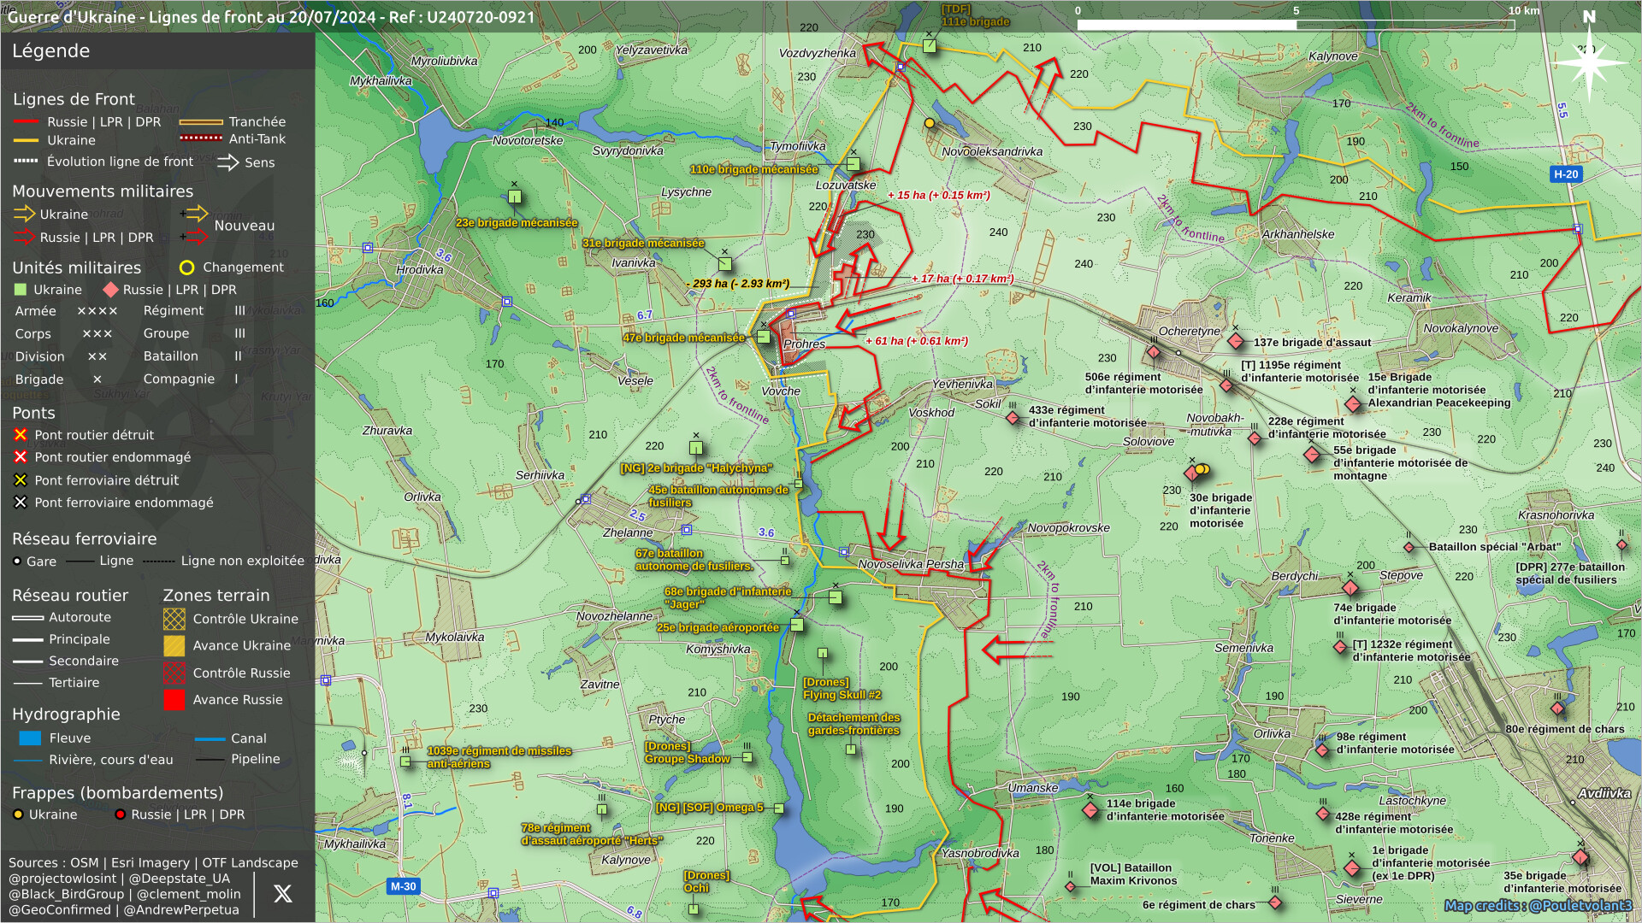Click the X (Twitter) logo icon
The height and width of the screenshot is (923, 1642).
[x=282, y=894]
